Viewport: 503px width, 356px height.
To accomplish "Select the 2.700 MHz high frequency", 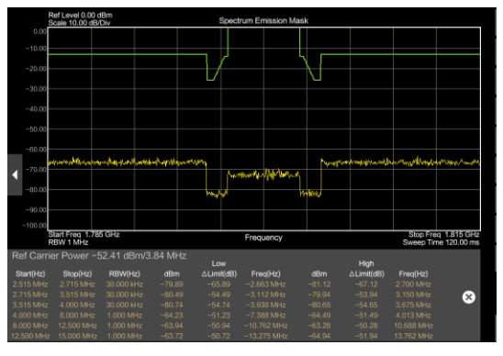I will click(x=413, y=284).
